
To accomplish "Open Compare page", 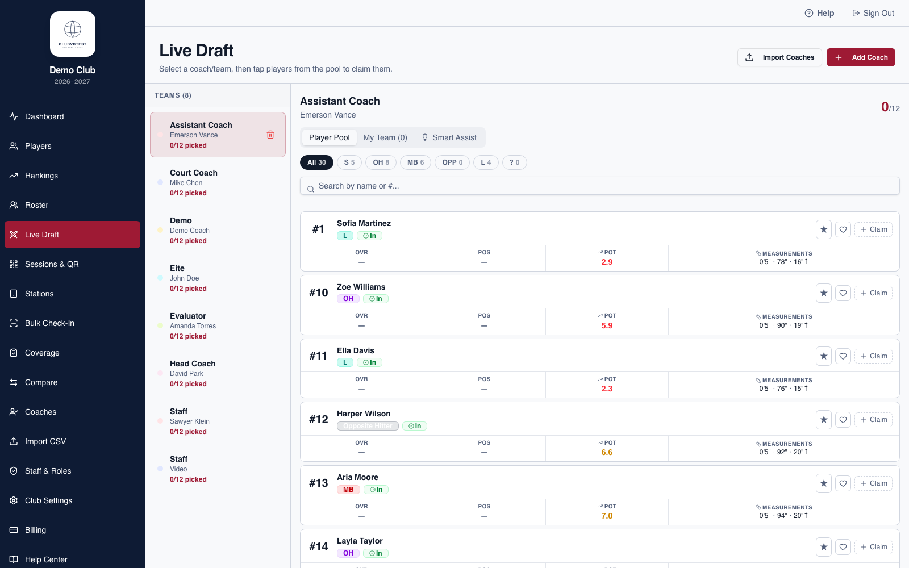I will click(72, 382).
